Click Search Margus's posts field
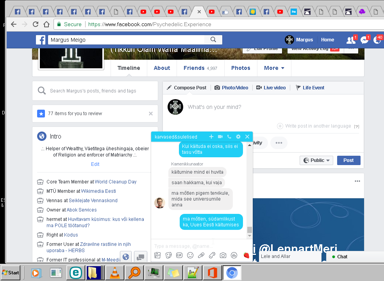This screenshot has width=384, height=281. coord(95,91)
